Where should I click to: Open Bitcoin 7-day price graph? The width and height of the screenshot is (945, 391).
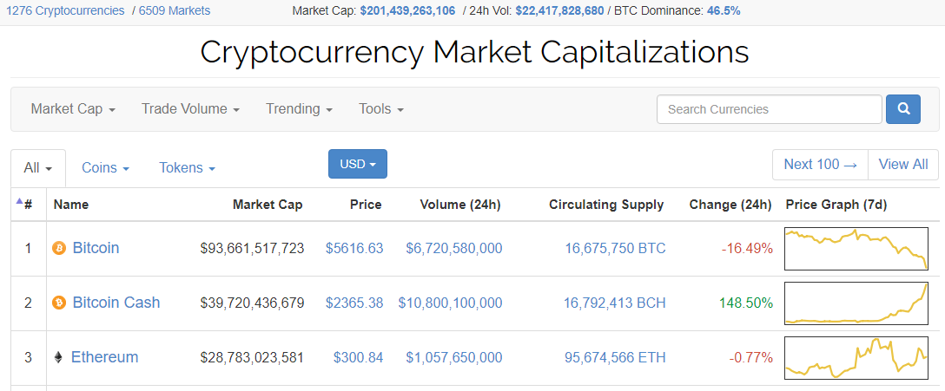pos(856,249)
